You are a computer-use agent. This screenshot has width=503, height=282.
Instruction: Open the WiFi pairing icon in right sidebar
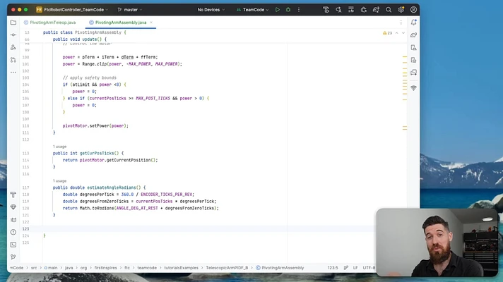coord(413,88)
